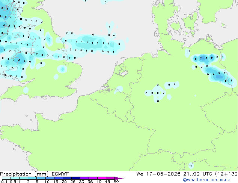Click the "7" precipitation value over northeast Germany

coord(201,58)
